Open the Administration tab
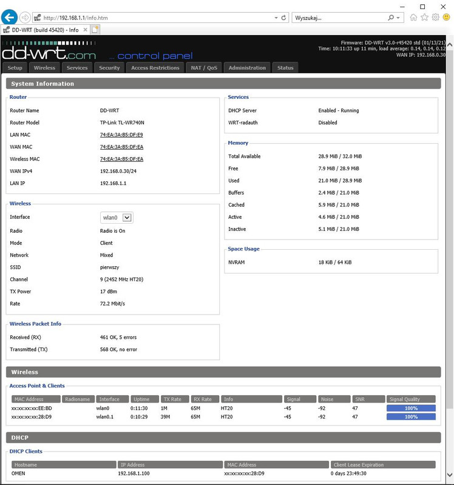The height and width of the screenshot is (485, 454). point(247,68)
